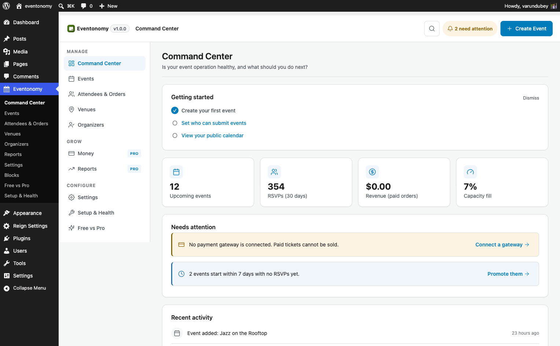Click the Create Event button

(526, 29)
